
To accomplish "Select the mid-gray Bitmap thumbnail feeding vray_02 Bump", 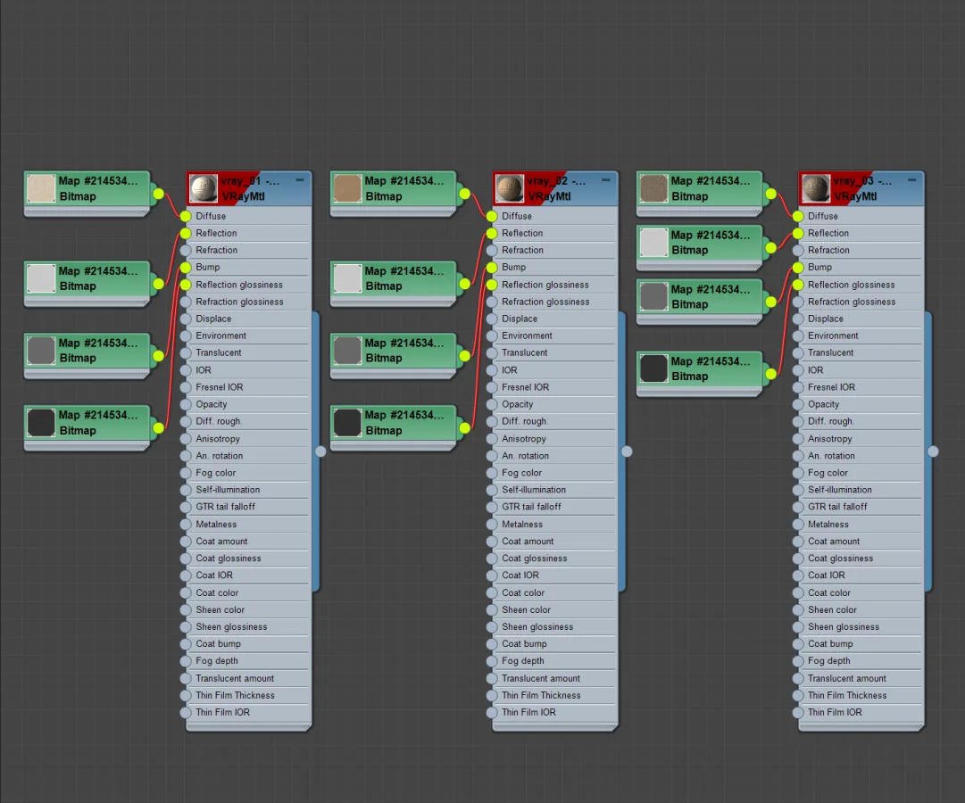I will (x=347, y=350).
